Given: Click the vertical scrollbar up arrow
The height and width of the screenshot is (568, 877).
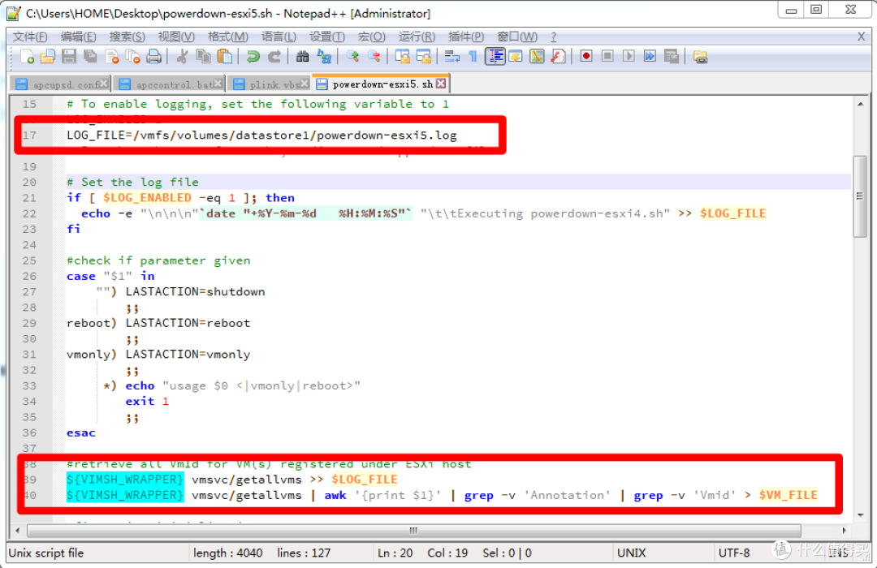Looking at the screenshot, I should (x=860, y=104).
